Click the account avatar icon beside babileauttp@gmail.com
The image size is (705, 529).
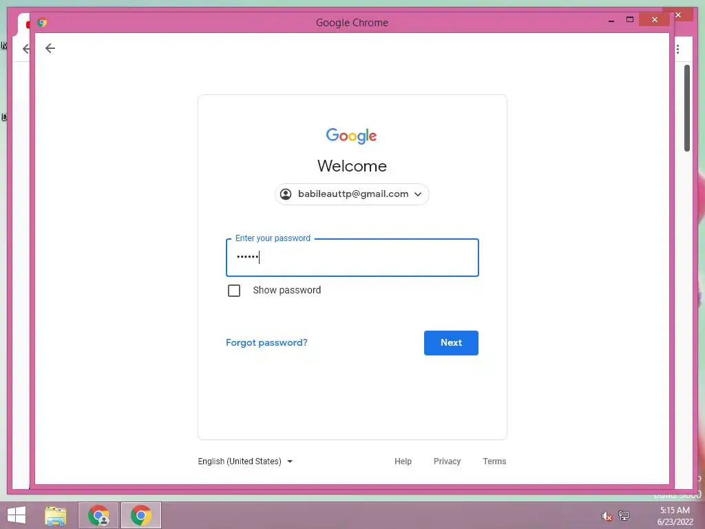pyautogui.click(x=286, y=194)
